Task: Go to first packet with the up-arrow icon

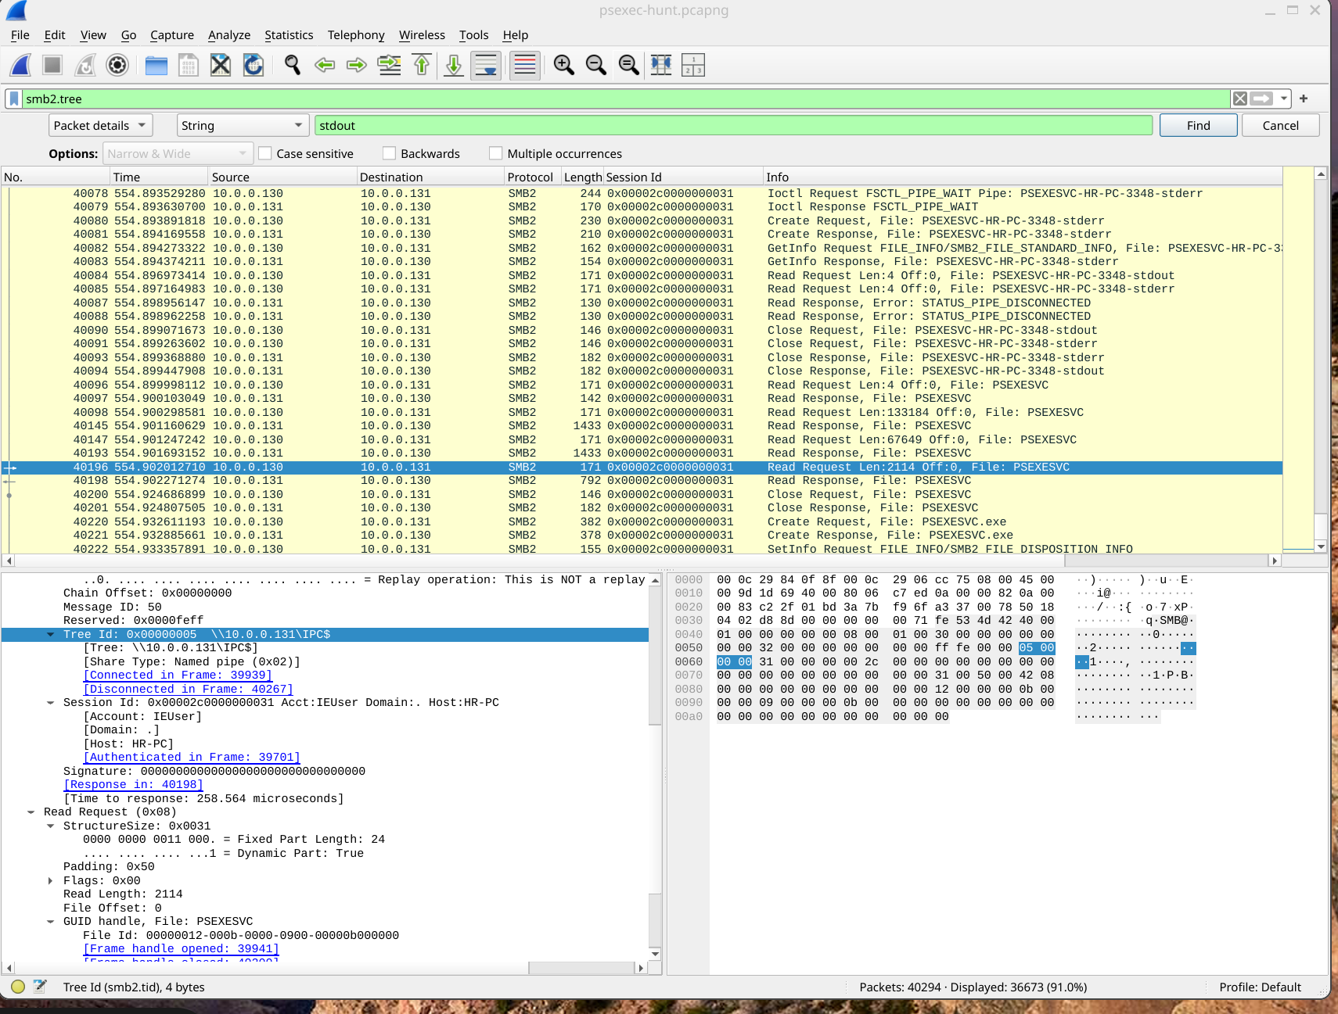Action: 422,65
